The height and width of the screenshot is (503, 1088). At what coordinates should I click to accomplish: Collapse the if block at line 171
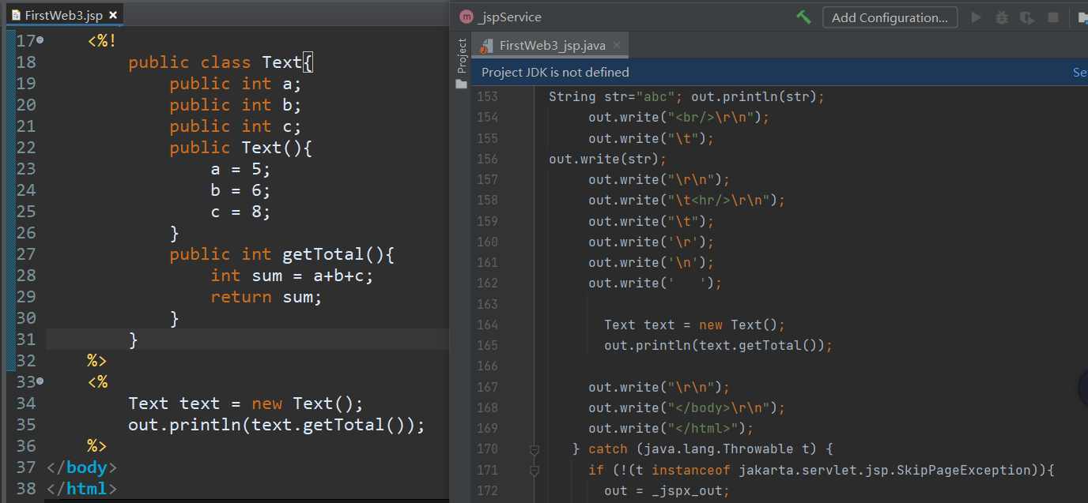534,470
